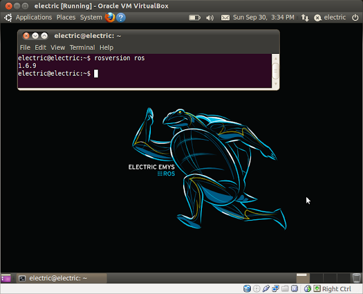Close the VirtualBox VM window
Viewport: 363px width, 294px height.
[9, 6]
